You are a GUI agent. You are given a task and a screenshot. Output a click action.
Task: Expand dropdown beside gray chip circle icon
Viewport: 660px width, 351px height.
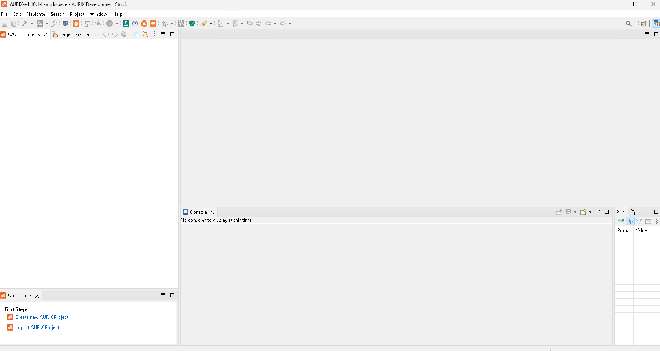[x=117, y=24]
